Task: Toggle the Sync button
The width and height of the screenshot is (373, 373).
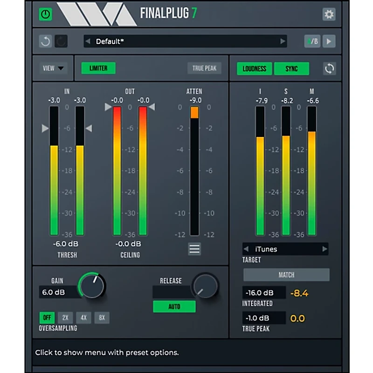Action: (x=292, y=69)
